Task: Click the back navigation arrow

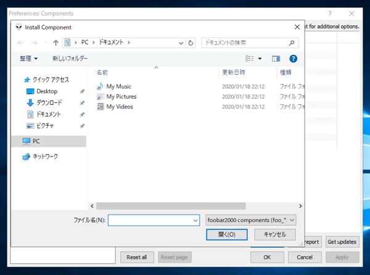Action: point(20,43)
